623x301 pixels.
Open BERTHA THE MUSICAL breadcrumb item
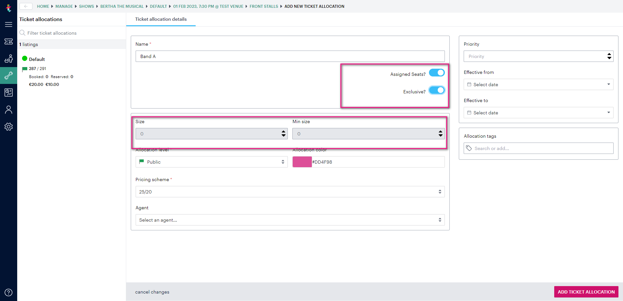click(122, 6)
